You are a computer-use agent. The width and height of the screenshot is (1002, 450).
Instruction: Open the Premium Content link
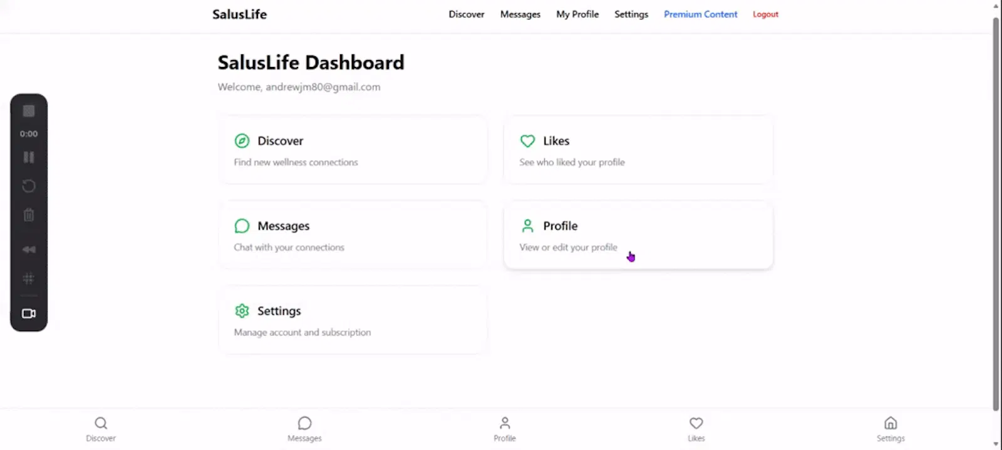click(x=701, y=14)
